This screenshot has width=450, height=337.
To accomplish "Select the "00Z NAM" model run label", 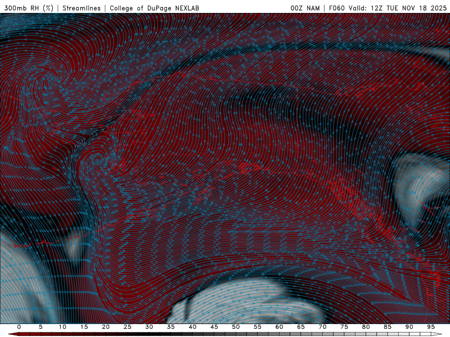I will [x=305, y=8].
